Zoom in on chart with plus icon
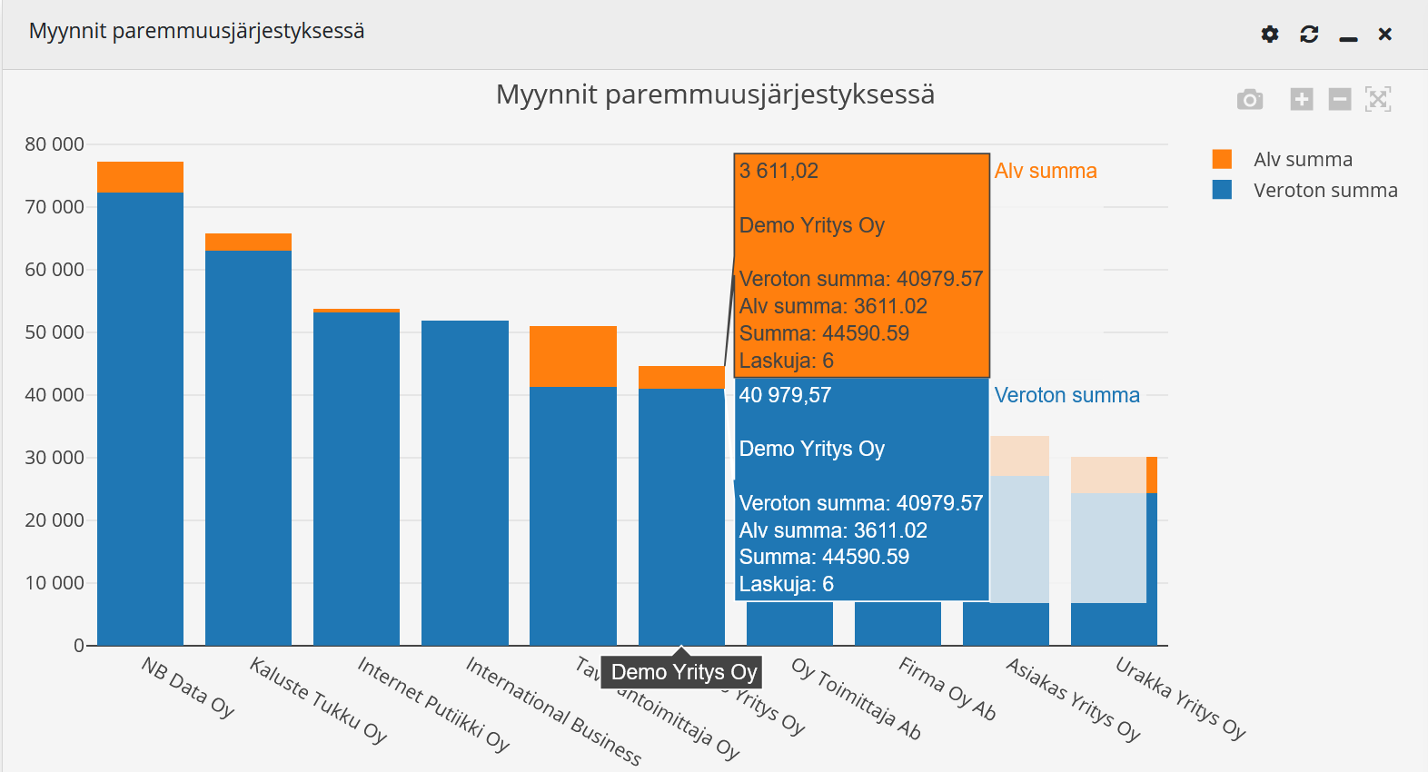The image size is (1428, 772). 1302,99
